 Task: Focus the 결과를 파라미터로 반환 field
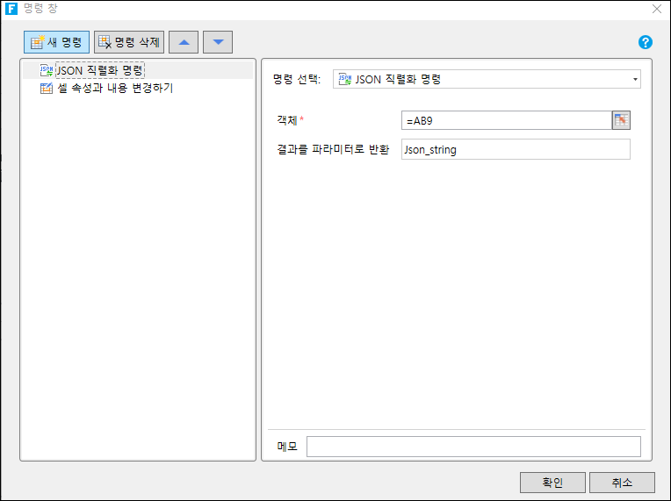pyautogui.click(x=515, y=150)
